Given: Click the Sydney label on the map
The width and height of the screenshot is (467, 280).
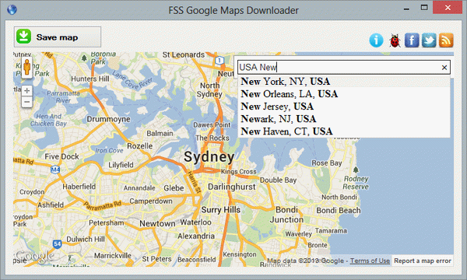Looking at the screenshot, I should [x=209, y=157].
